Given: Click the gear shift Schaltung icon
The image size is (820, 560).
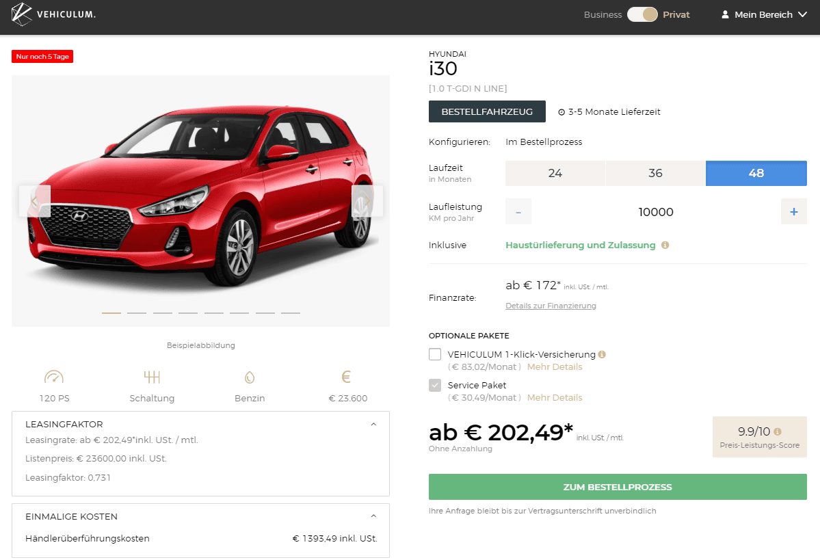Looking at the screenshot, I should tap(152, 377).
